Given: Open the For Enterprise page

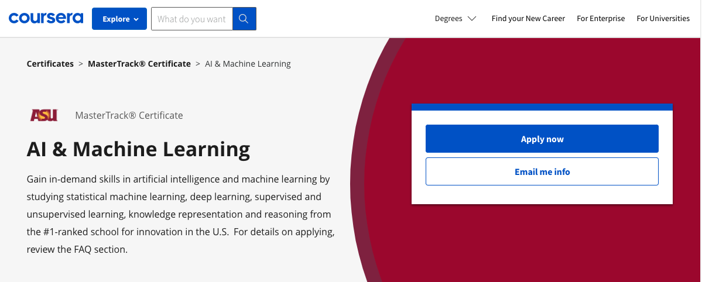Looking at the screenshot, I should [601, 18].
